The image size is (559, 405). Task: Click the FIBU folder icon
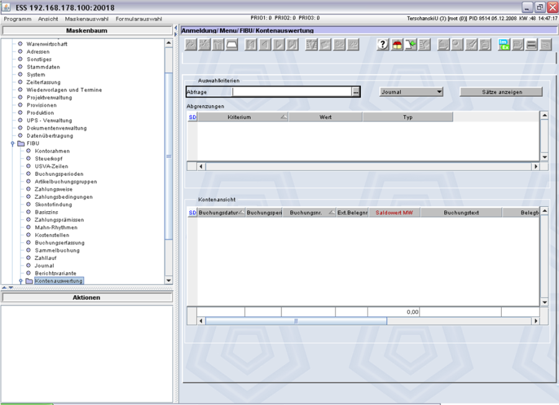21,143
